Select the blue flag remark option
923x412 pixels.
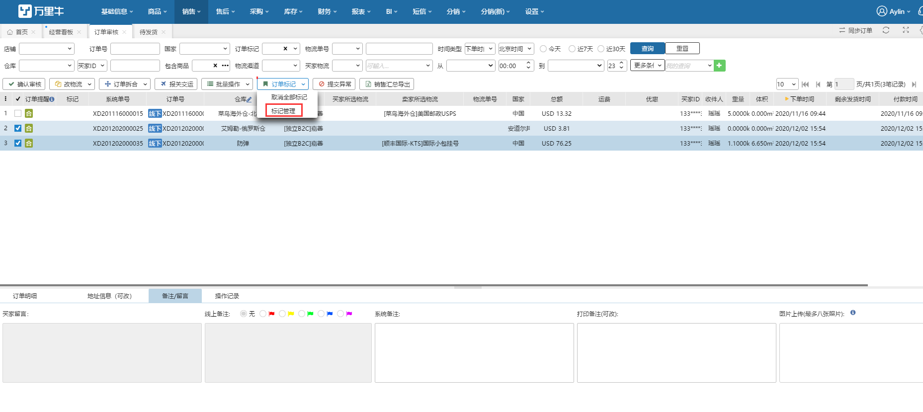321,314
